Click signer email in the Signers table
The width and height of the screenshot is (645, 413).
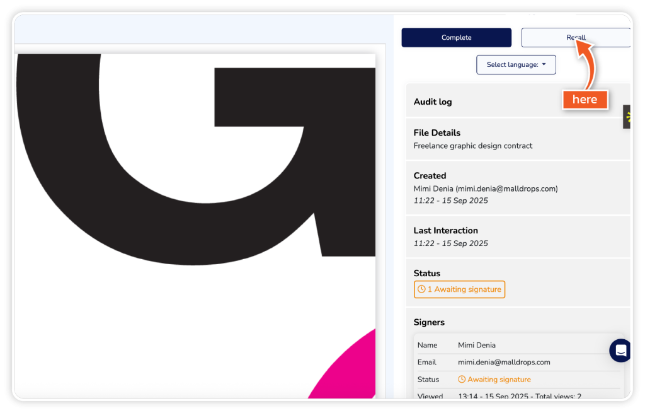click(x=504, y=362)
